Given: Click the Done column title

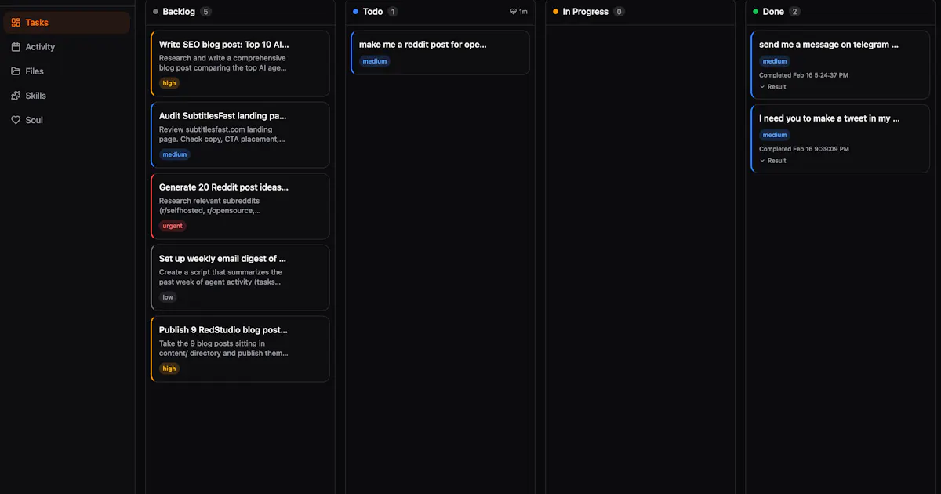Looking at the screenshot, I should [x=773, y=12].
